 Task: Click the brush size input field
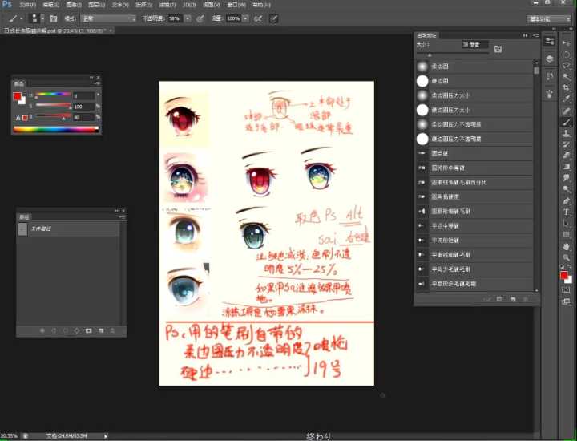click(x=474, y=46)
